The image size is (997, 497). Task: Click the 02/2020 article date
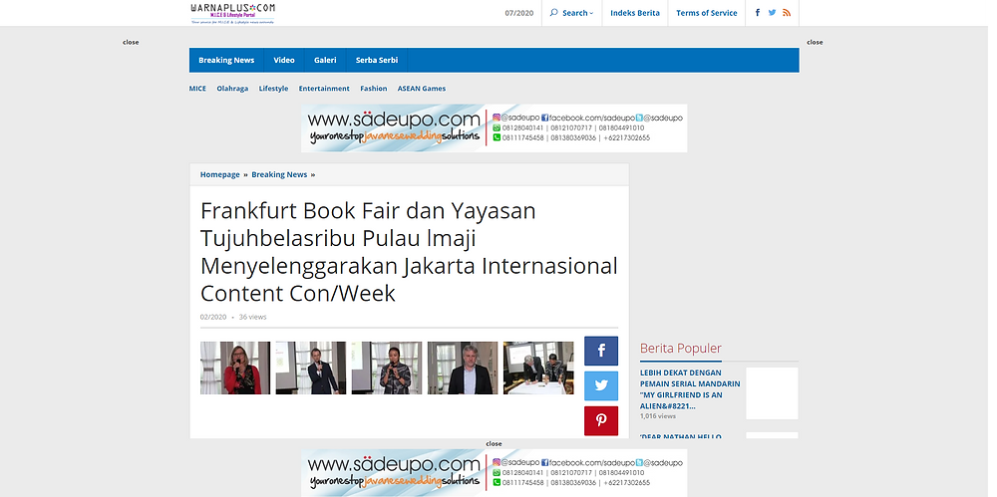(213, 317)
